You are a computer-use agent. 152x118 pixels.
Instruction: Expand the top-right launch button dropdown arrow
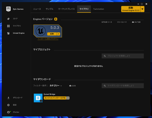tap(142, 9)
